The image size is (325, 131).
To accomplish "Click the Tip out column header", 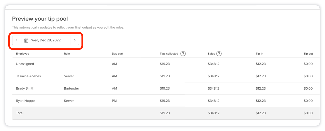I will (x=308, y=54).
